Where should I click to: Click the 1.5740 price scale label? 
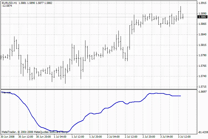click(x=202, y=76)
